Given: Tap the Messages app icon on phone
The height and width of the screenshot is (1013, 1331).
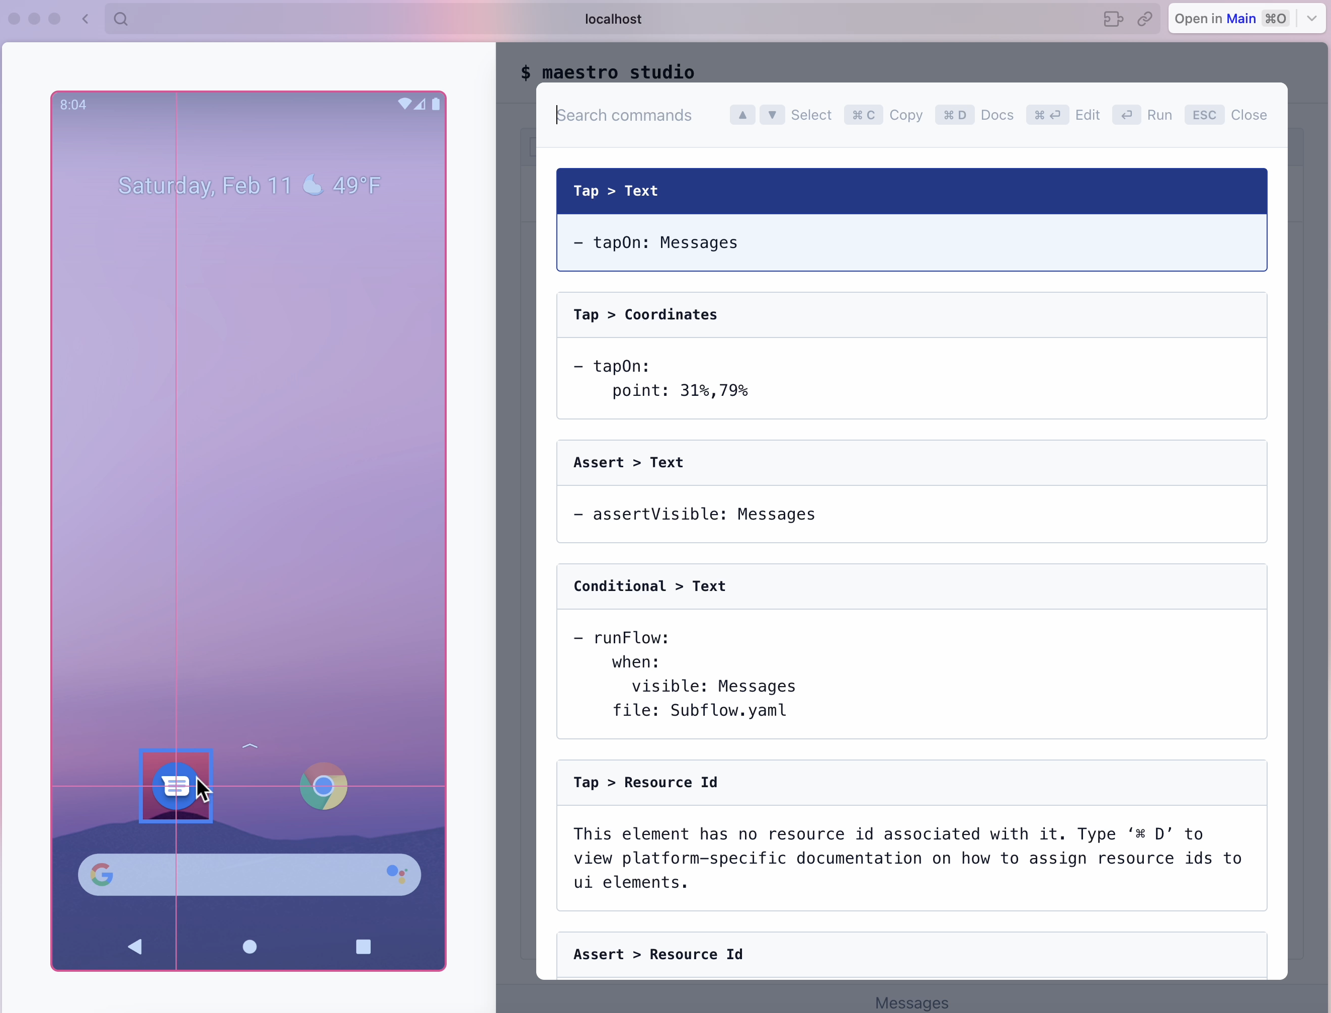Looking at the screenshot, I should pyautogui.click(x=175, y=786).
